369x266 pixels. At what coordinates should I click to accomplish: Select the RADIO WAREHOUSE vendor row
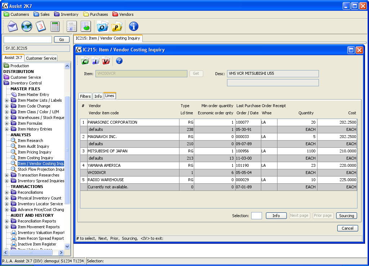(218, 180)
